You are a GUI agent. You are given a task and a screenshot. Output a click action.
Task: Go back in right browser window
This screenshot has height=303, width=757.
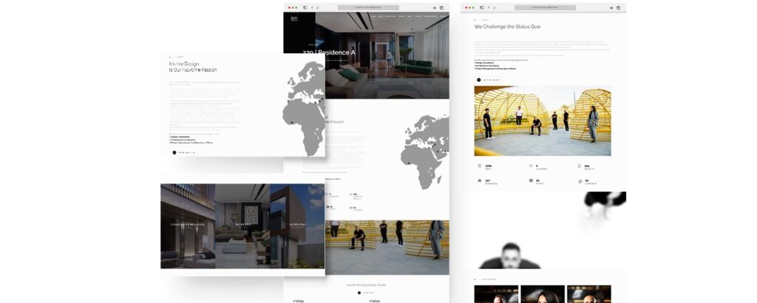pos(489,7)
